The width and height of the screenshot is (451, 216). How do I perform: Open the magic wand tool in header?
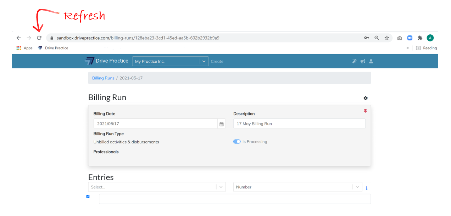pyautogui.click(x=354, y=61)
